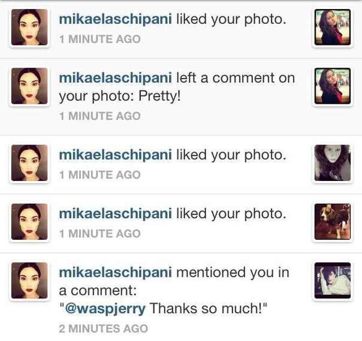Select mikaelaschipani avatar beside the dog photo notification
362x341 pixels.
29,222
